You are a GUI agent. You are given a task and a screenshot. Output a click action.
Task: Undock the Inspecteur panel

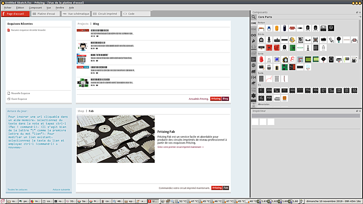357,111
